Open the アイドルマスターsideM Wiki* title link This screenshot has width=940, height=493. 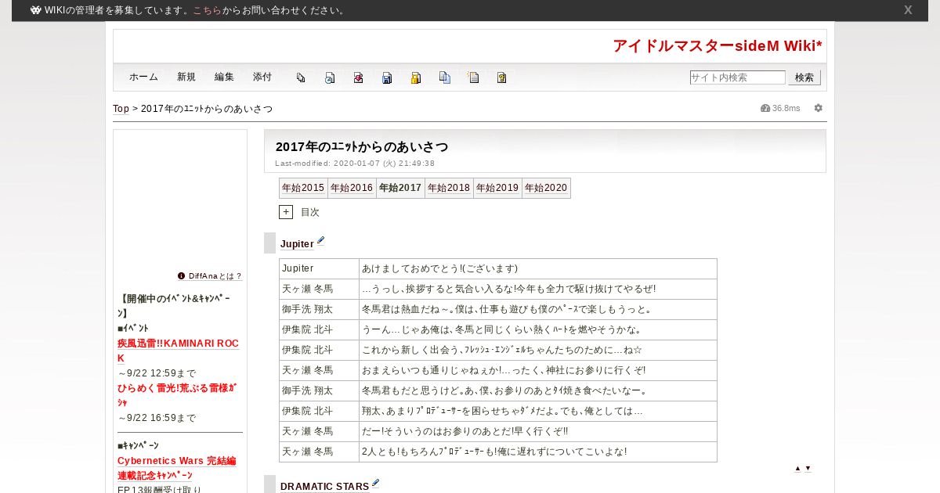pyautogui.click(x=717, y=45)
